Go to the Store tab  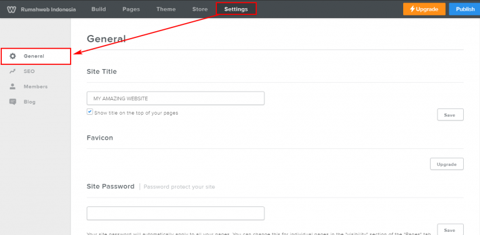point(200,9)
